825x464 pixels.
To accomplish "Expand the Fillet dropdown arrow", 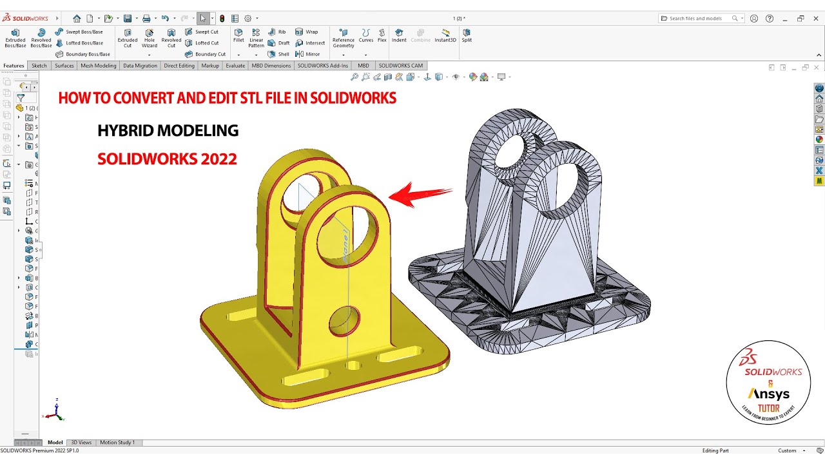I will (238, 55).
